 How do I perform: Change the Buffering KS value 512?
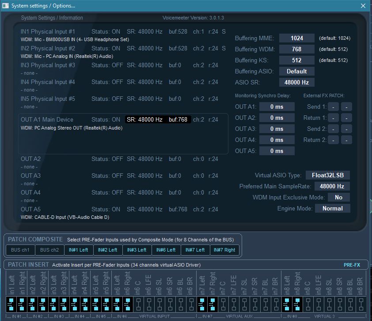point(297,60)
